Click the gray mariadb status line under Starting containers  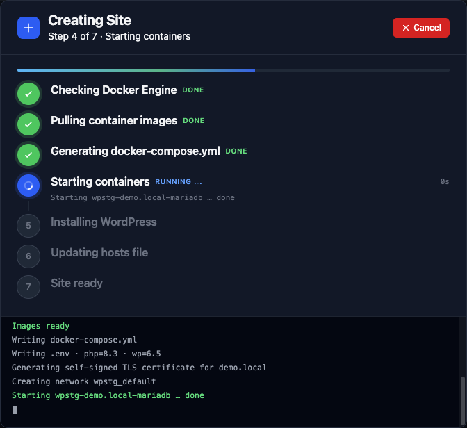142,197
